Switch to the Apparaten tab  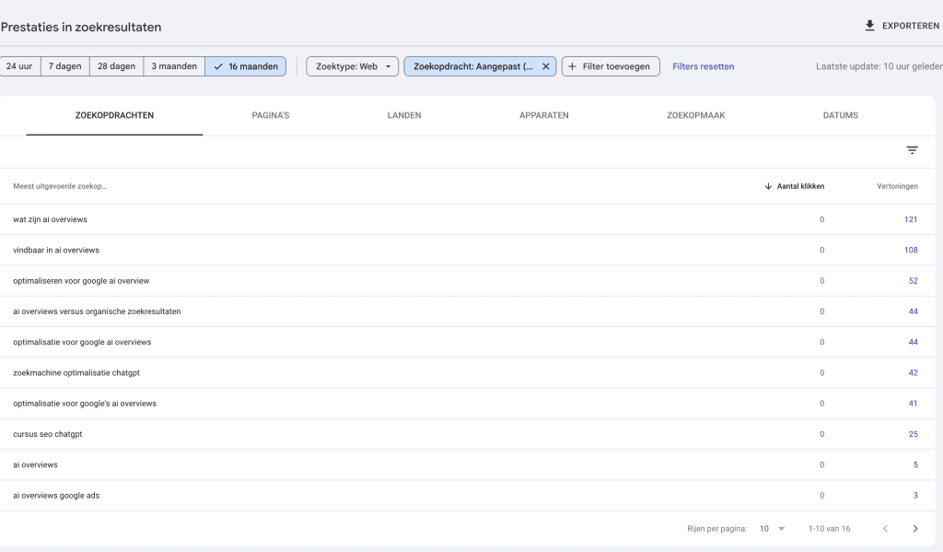tap(543, 115)
